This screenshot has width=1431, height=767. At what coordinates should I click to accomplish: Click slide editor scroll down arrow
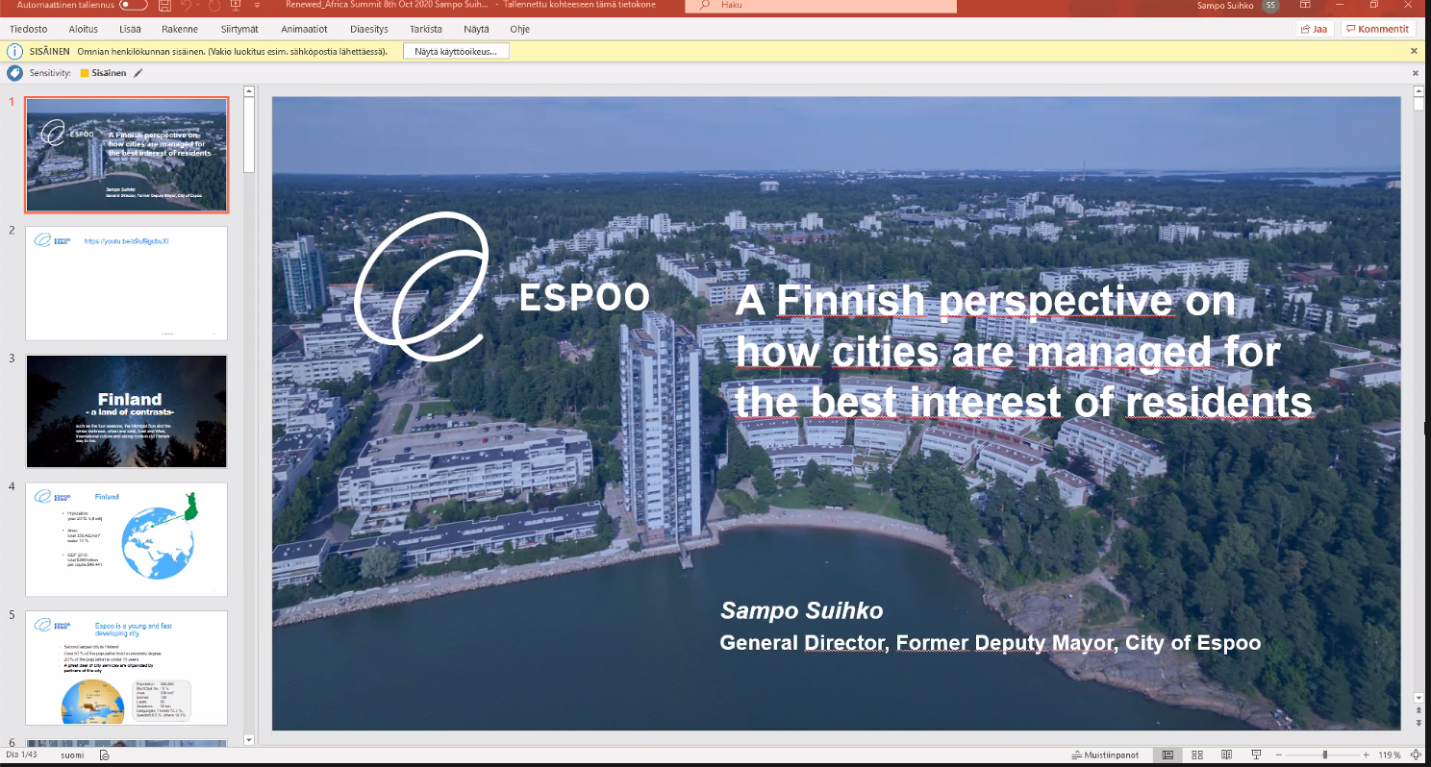1418,697
